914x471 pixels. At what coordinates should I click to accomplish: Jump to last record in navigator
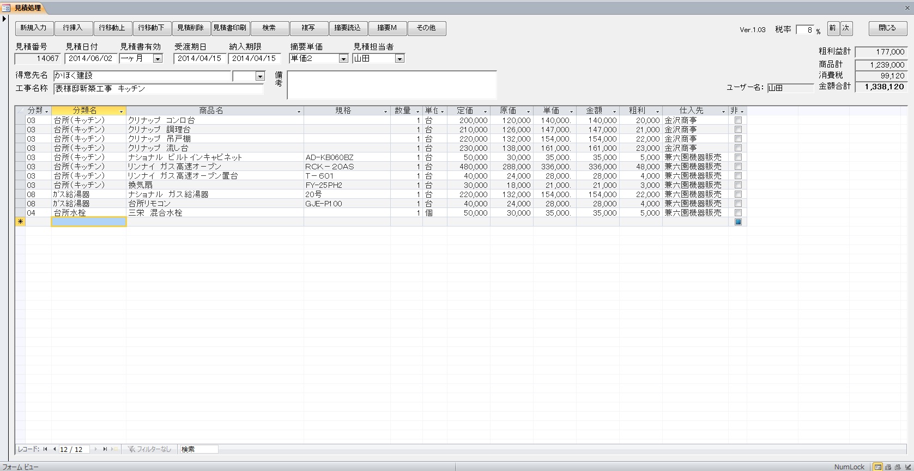point(105,449)
